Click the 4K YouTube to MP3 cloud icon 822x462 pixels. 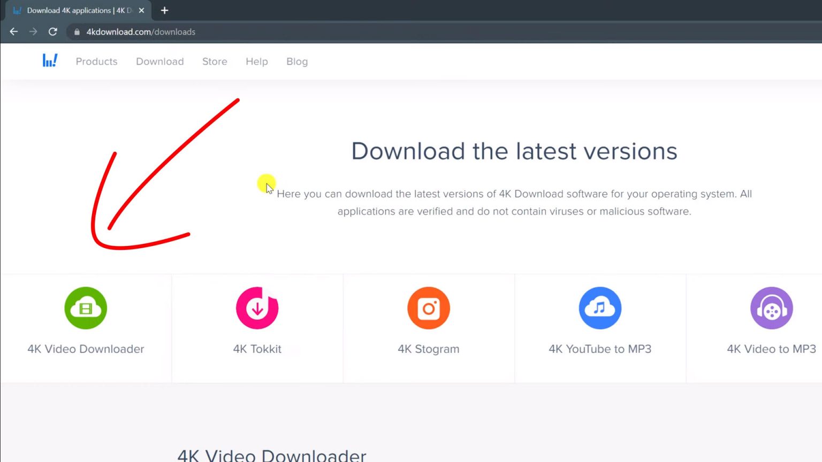click(599, 307)
